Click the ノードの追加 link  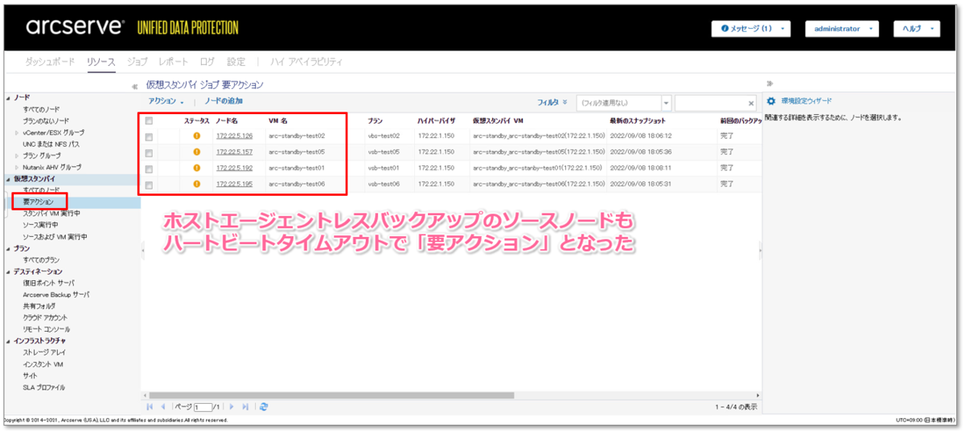coord(224,101)
